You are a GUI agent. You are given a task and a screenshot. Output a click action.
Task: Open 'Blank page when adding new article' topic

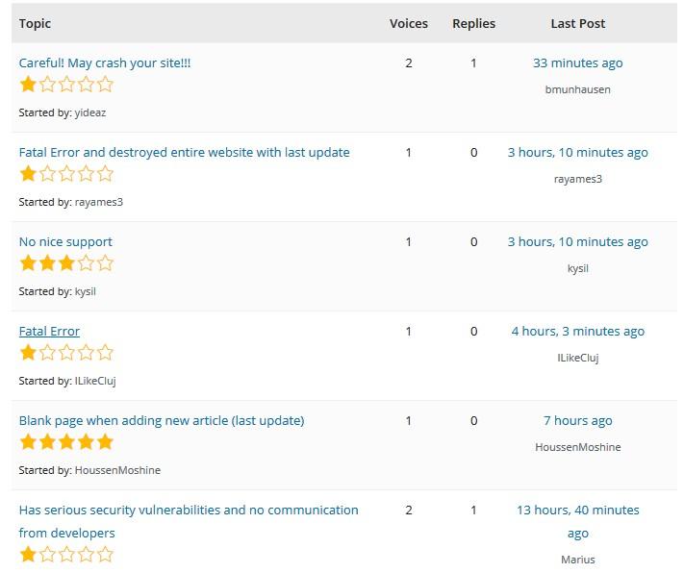162,420
